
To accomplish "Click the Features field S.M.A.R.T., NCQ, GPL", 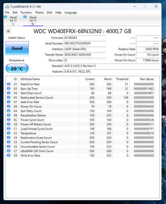I will pos(112,71).
